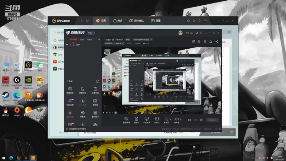Screen dimensions: 286x161
Task: Open toolbox settings icon beside 工具箱
Action: click(x=98, y=81)
